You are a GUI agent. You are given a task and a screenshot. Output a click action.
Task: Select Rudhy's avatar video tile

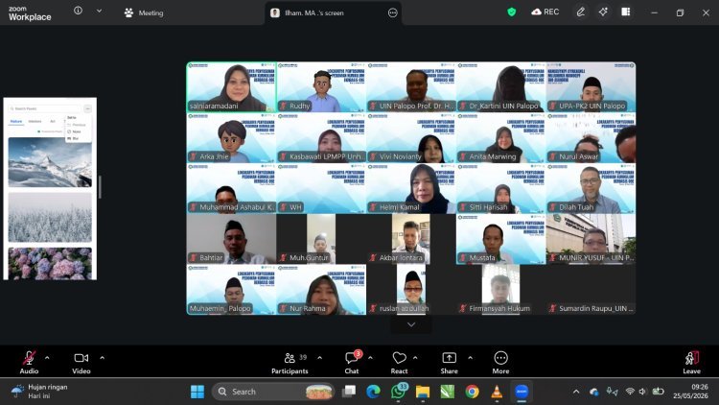point(321,87)
